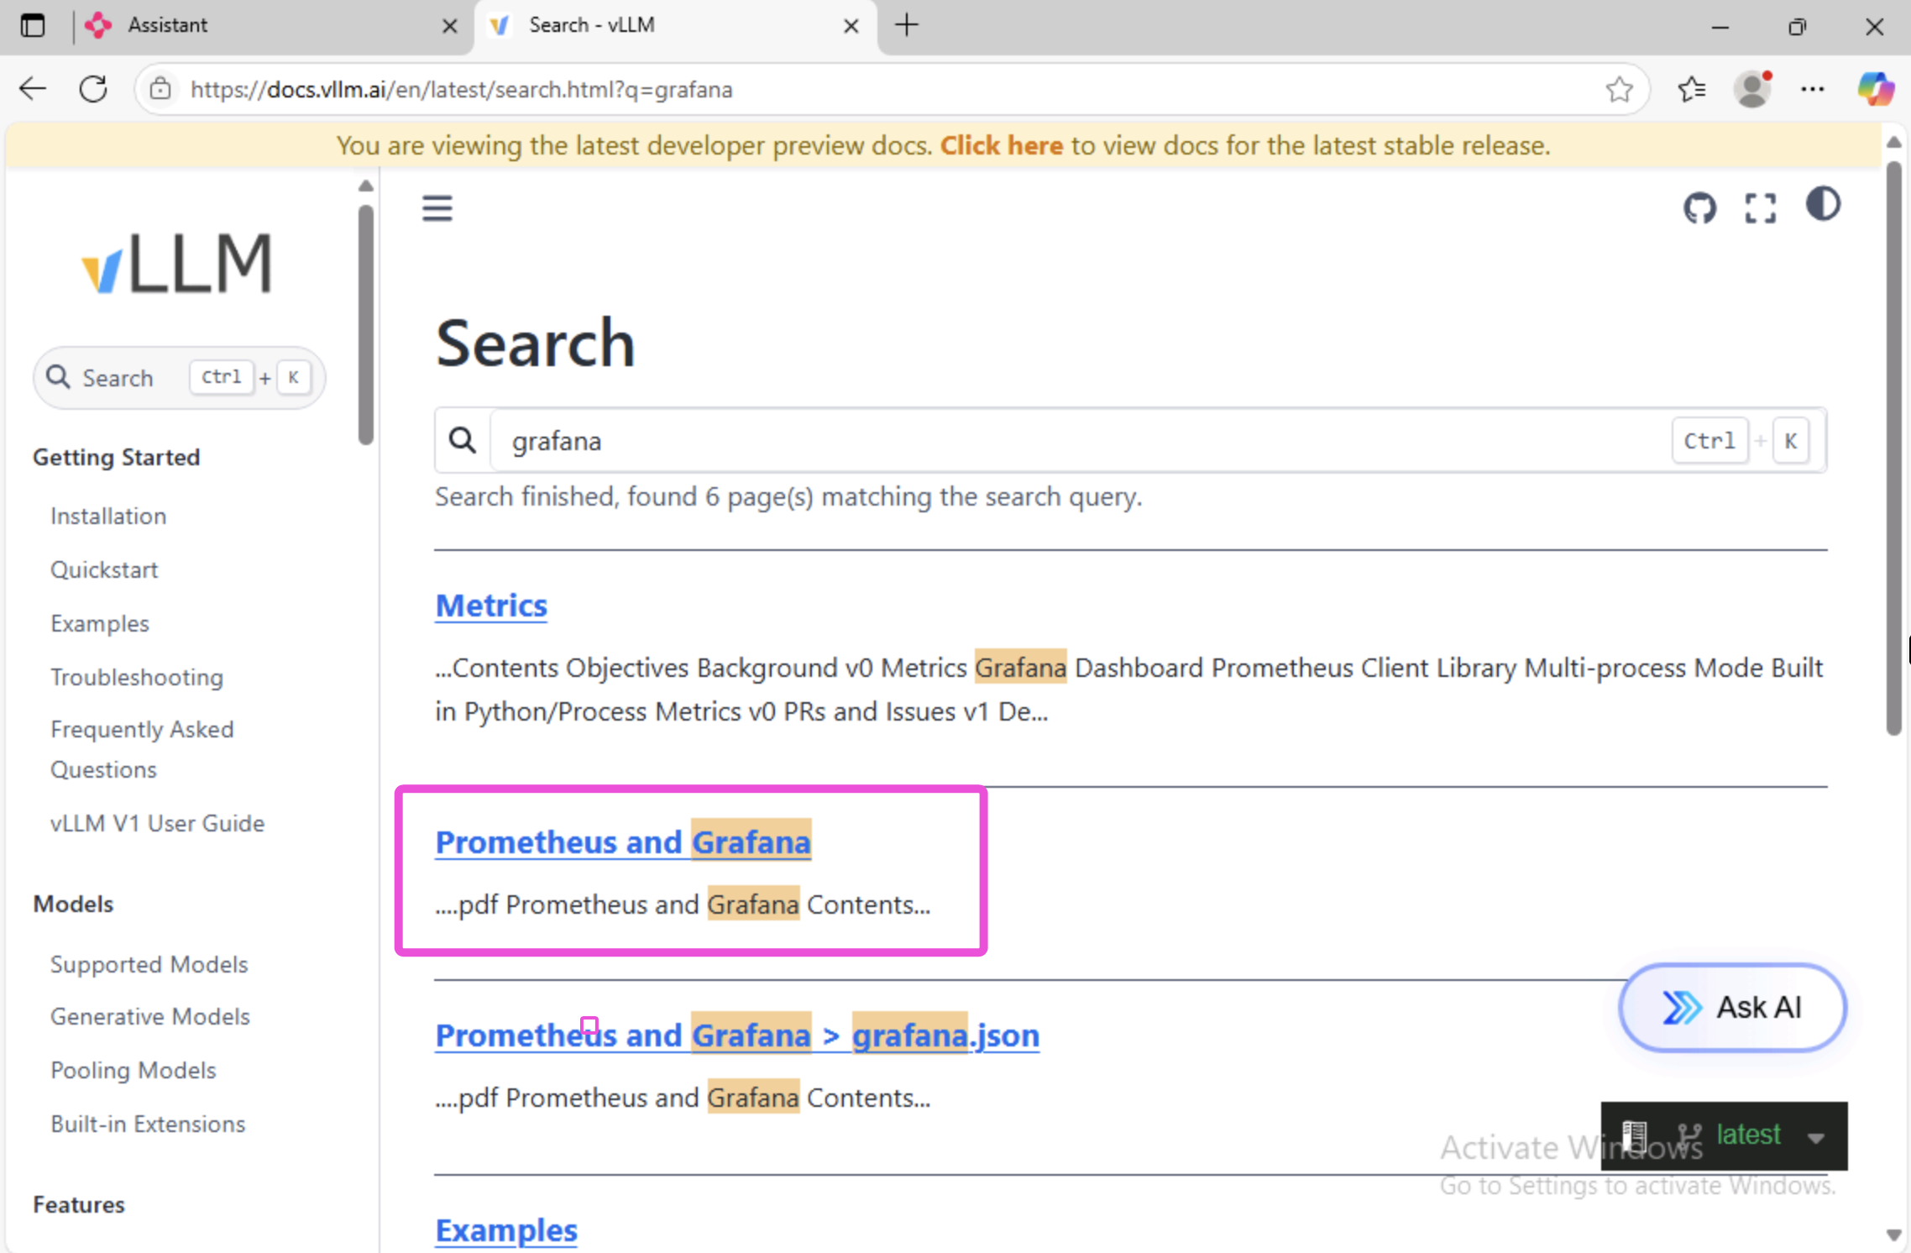This screenshot has width=1911, height=1253.
Task: Open the browser Settings and more menu
Action: tap(1813, 89)
